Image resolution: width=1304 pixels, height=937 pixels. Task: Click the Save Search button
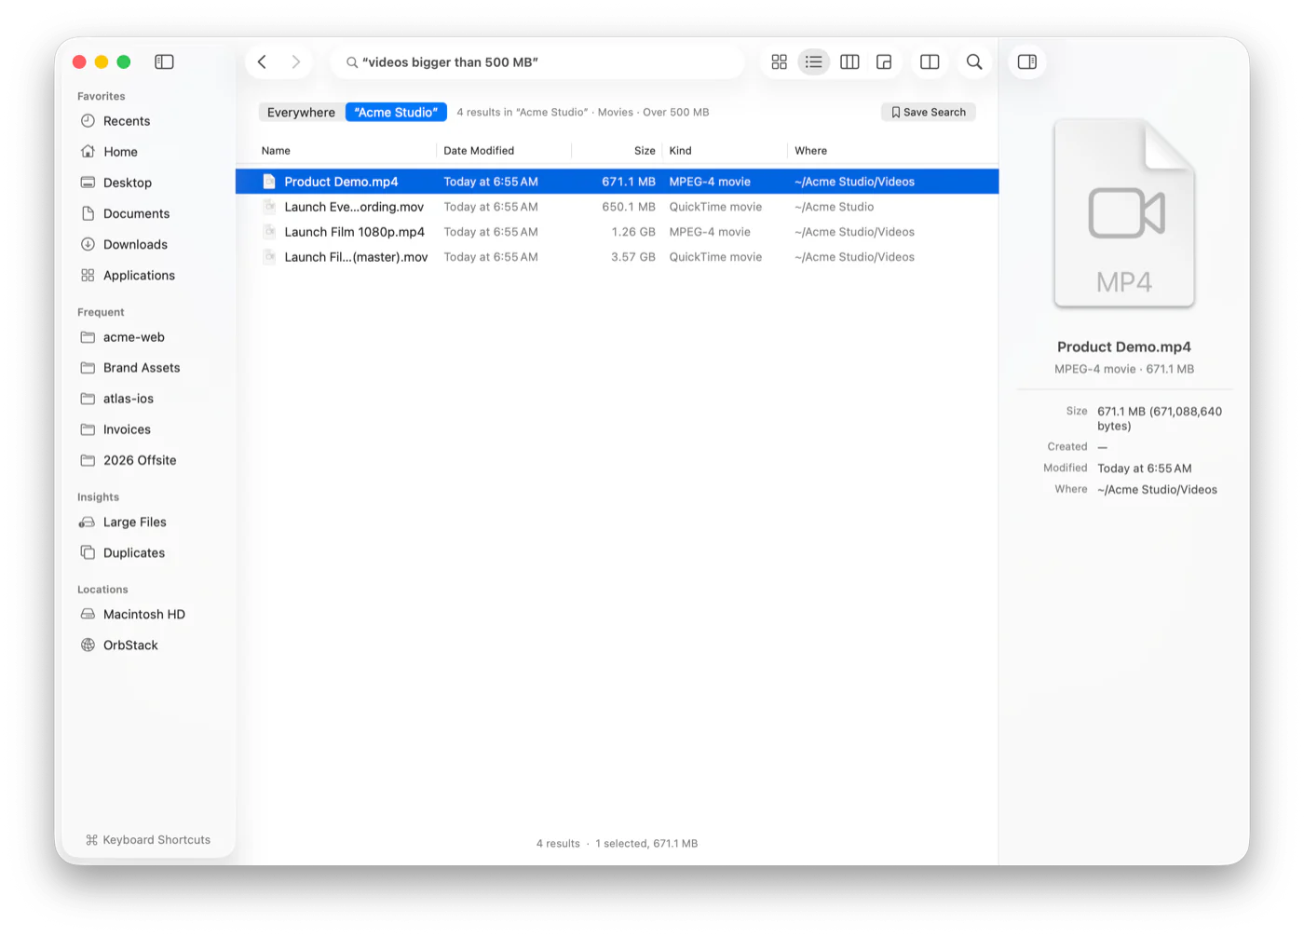click(928, 112)
